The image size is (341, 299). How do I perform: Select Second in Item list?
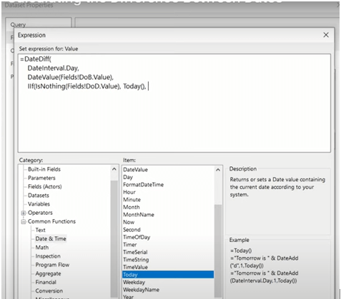coord(132,230)
